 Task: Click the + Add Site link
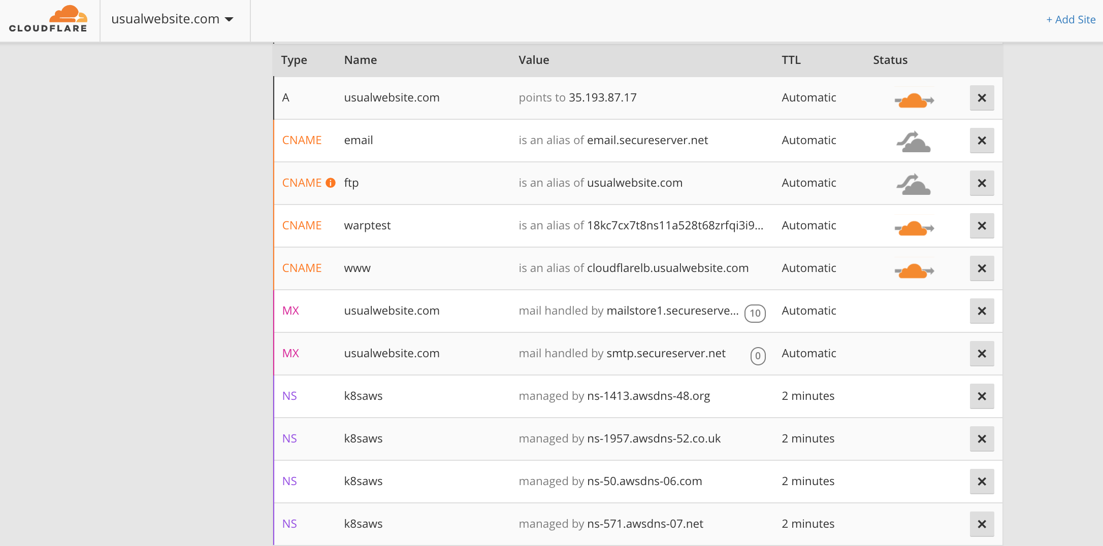[x=1070, y=19]
